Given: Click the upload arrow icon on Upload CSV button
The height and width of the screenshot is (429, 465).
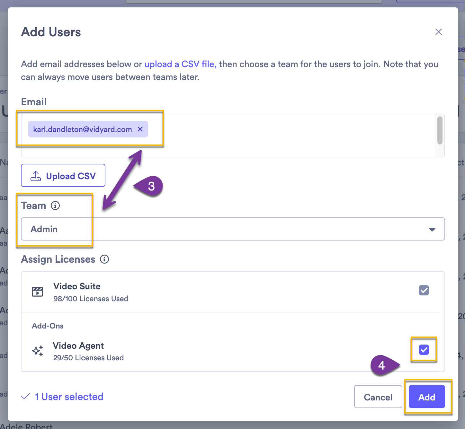Looking at the screenshot, I should click(36, 175).
